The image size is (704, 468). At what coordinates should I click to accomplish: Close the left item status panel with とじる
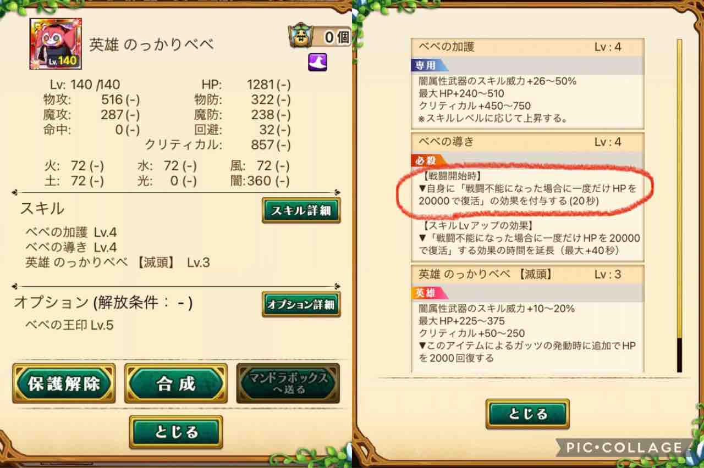[x=176, y=432]
